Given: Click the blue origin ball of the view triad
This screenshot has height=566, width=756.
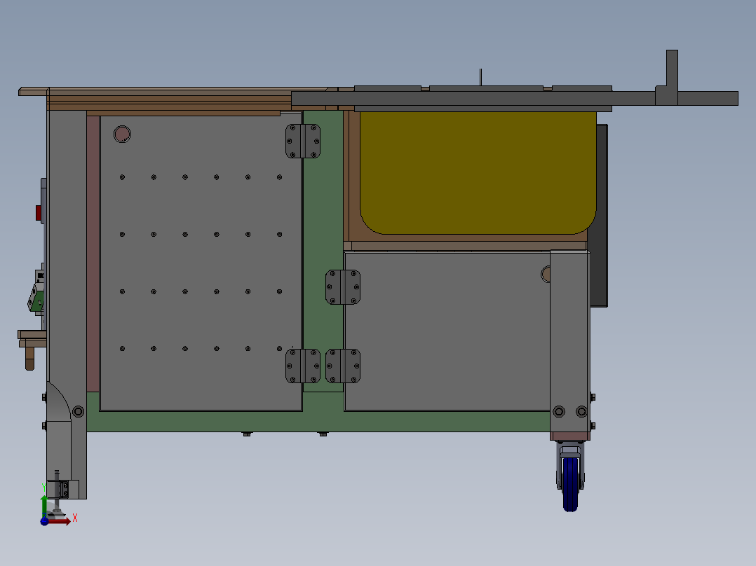Looking at the screenshot, I should [x=44, y=521].
